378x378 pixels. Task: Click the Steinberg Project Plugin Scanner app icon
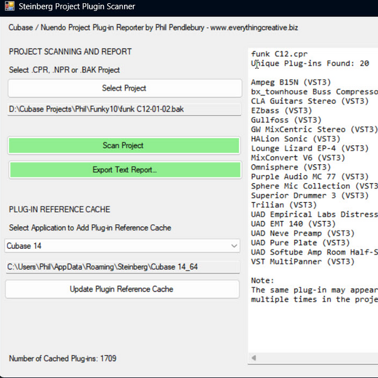[9, 6]
